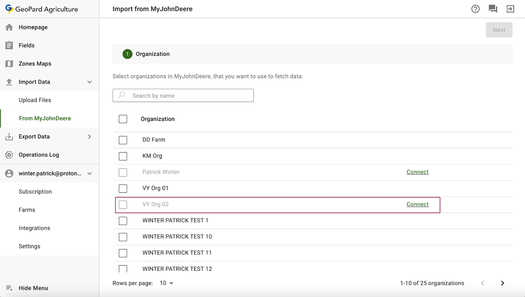Viewport: 525px width, 297px height.
Task: Click the Homepage house icon
Action: pos(9,27)
